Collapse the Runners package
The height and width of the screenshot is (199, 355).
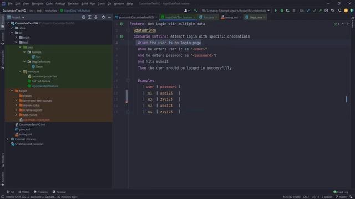pyautogui.click(x=24, y=52)
